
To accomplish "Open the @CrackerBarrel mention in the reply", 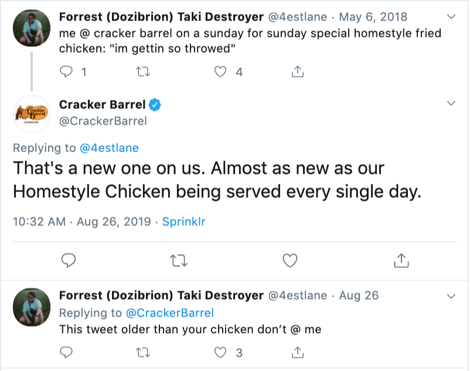I will 169,312.
